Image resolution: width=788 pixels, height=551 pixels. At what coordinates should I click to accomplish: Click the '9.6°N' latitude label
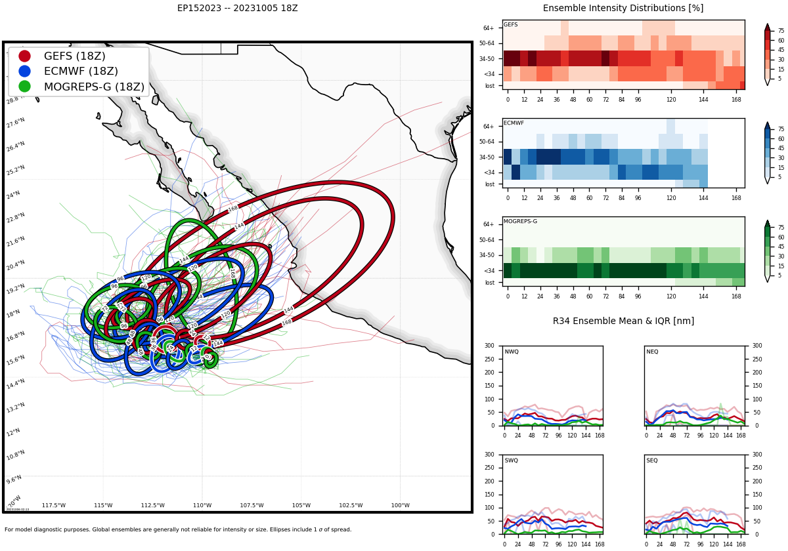pyautogui.click(x=14, y=480)
